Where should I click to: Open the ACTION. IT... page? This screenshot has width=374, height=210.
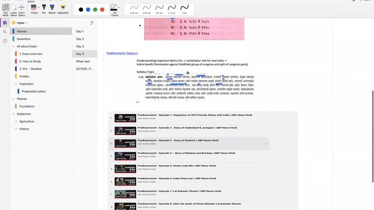pyautogui.click(x=84, y=69)
